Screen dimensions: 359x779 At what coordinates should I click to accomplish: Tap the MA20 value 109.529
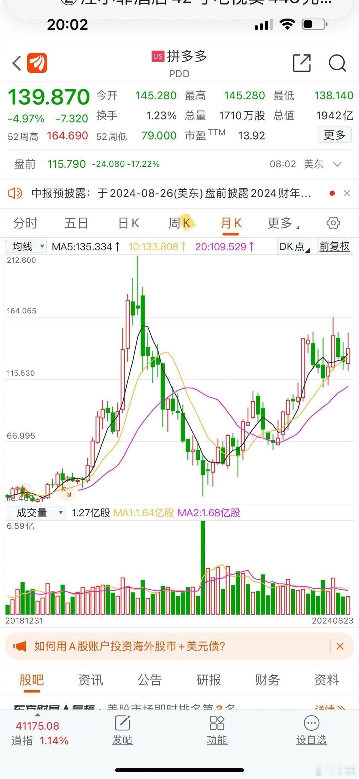(225, 247)
